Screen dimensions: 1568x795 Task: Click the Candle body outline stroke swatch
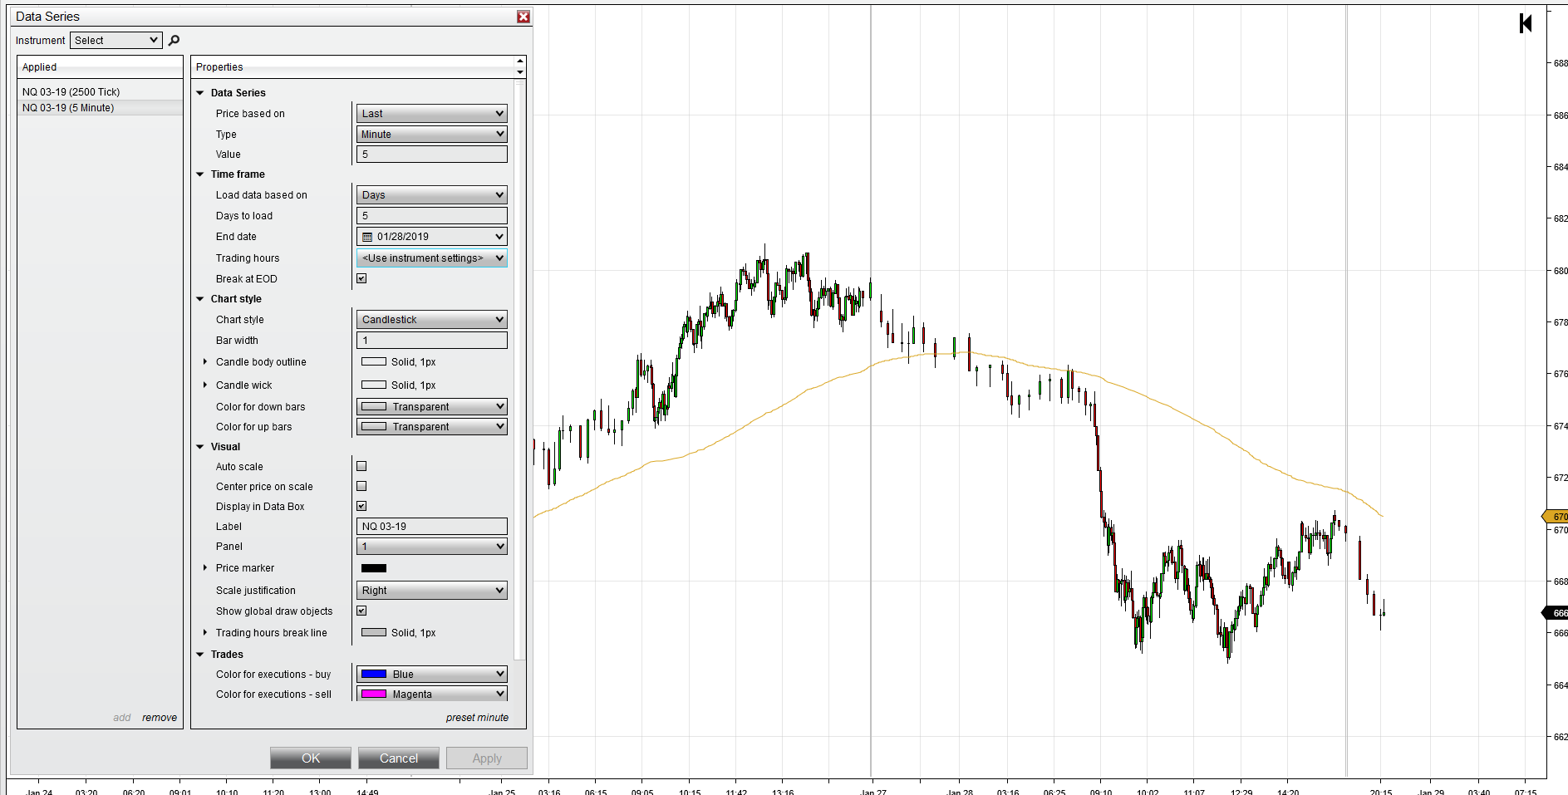click(374, 361)
